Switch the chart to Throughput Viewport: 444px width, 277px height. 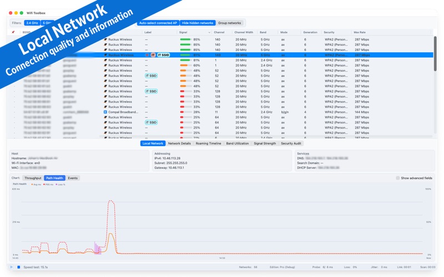click(33, 178)
